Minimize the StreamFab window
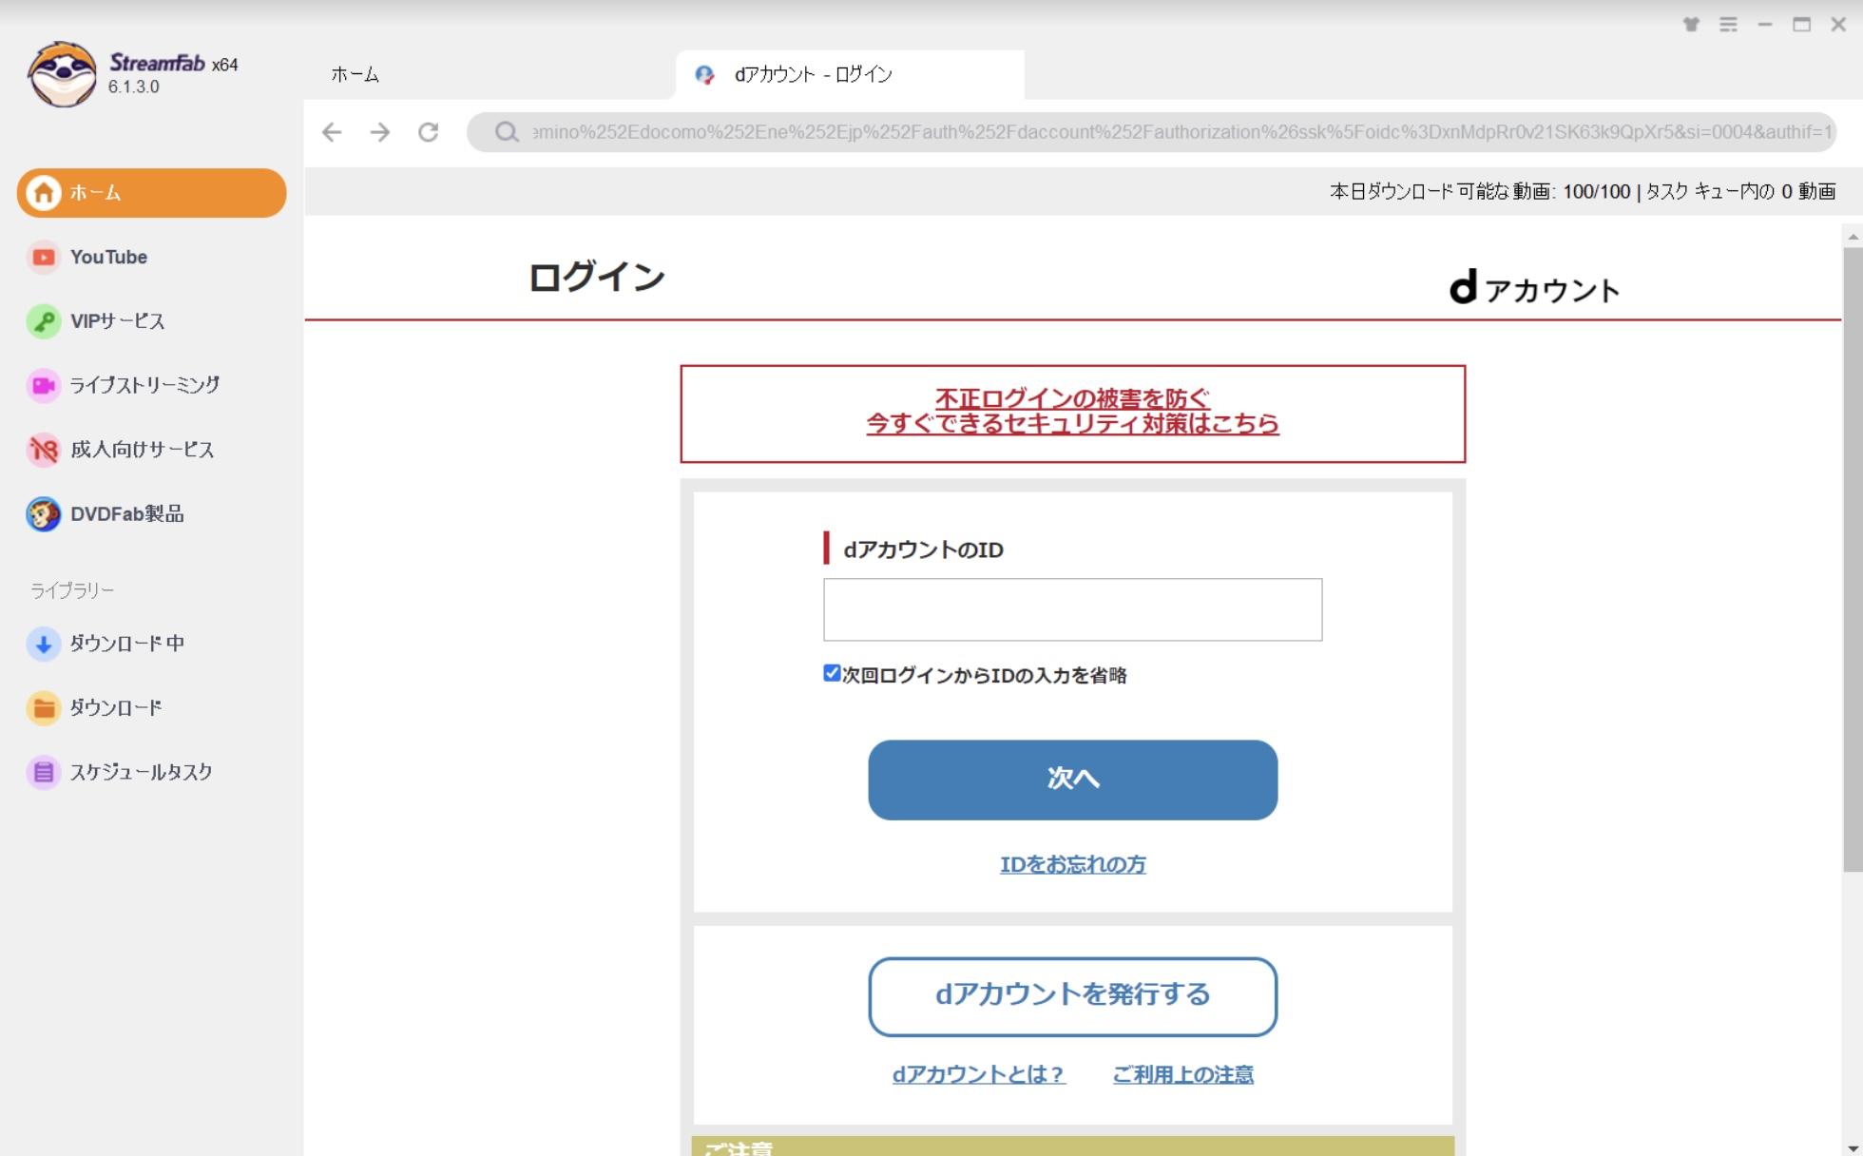Screen dimensions: 1863x1156 coord(1765,25)
